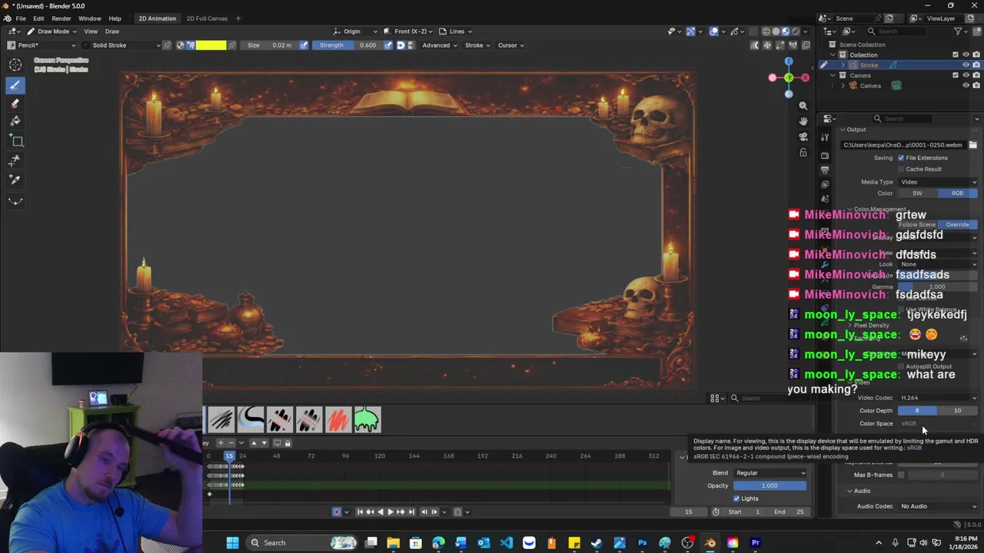This screenshot has width=984, height=553.
Task: Open Visual Studio Code from the taskbar
Action: pyautogui.click(x=506, y=543)
